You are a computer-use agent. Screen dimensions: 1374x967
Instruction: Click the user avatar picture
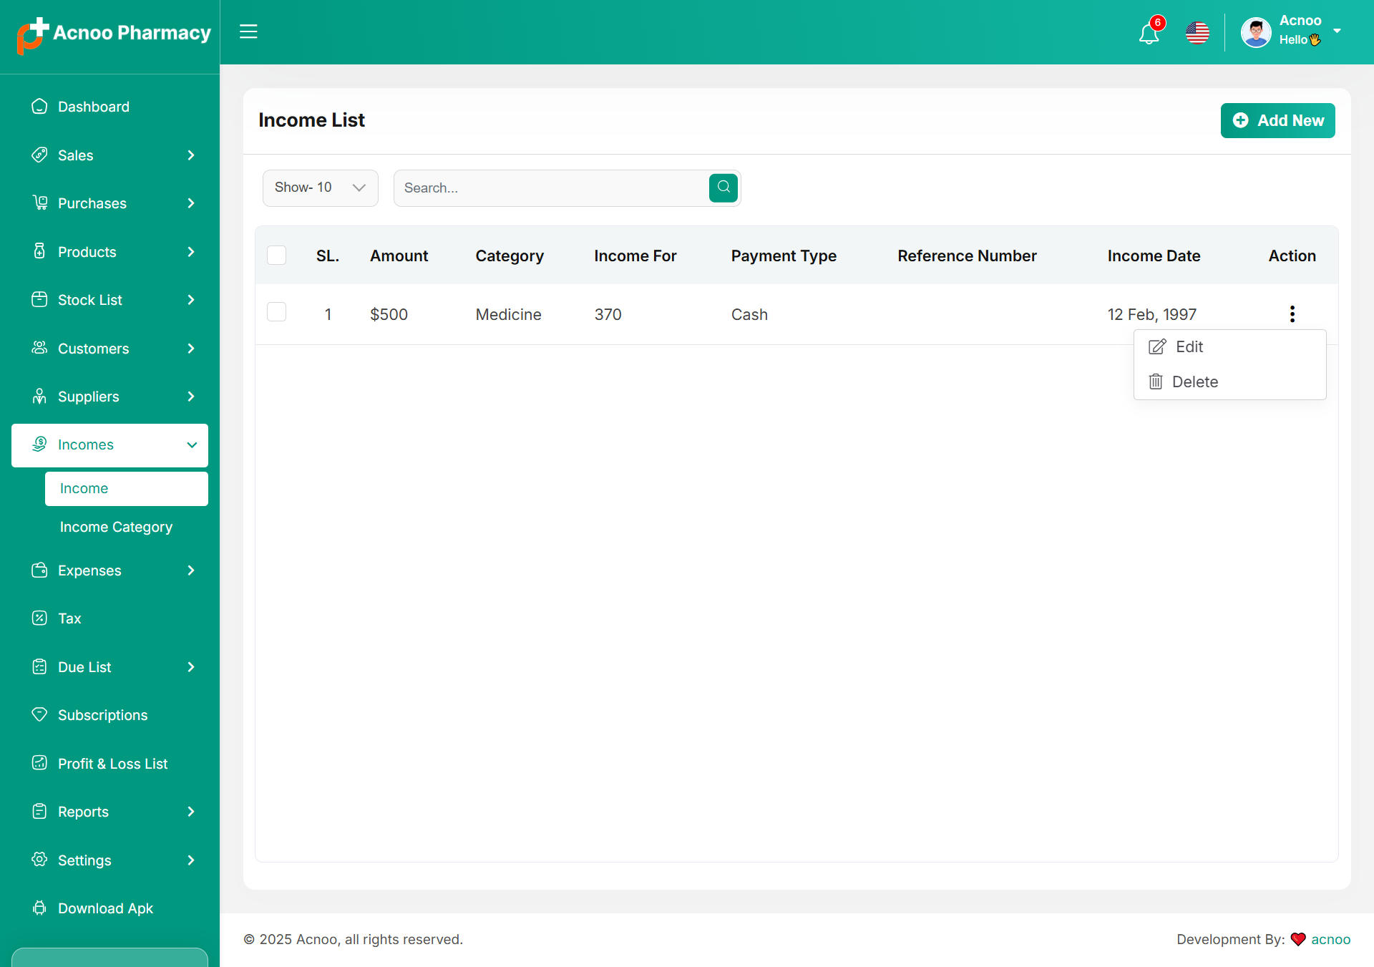click(1256, 32)
